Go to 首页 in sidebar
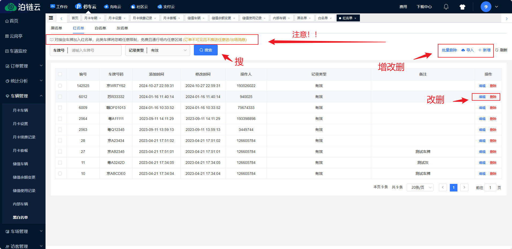The width and height of the screenshot is (512, 249). (x=12, y=21)
